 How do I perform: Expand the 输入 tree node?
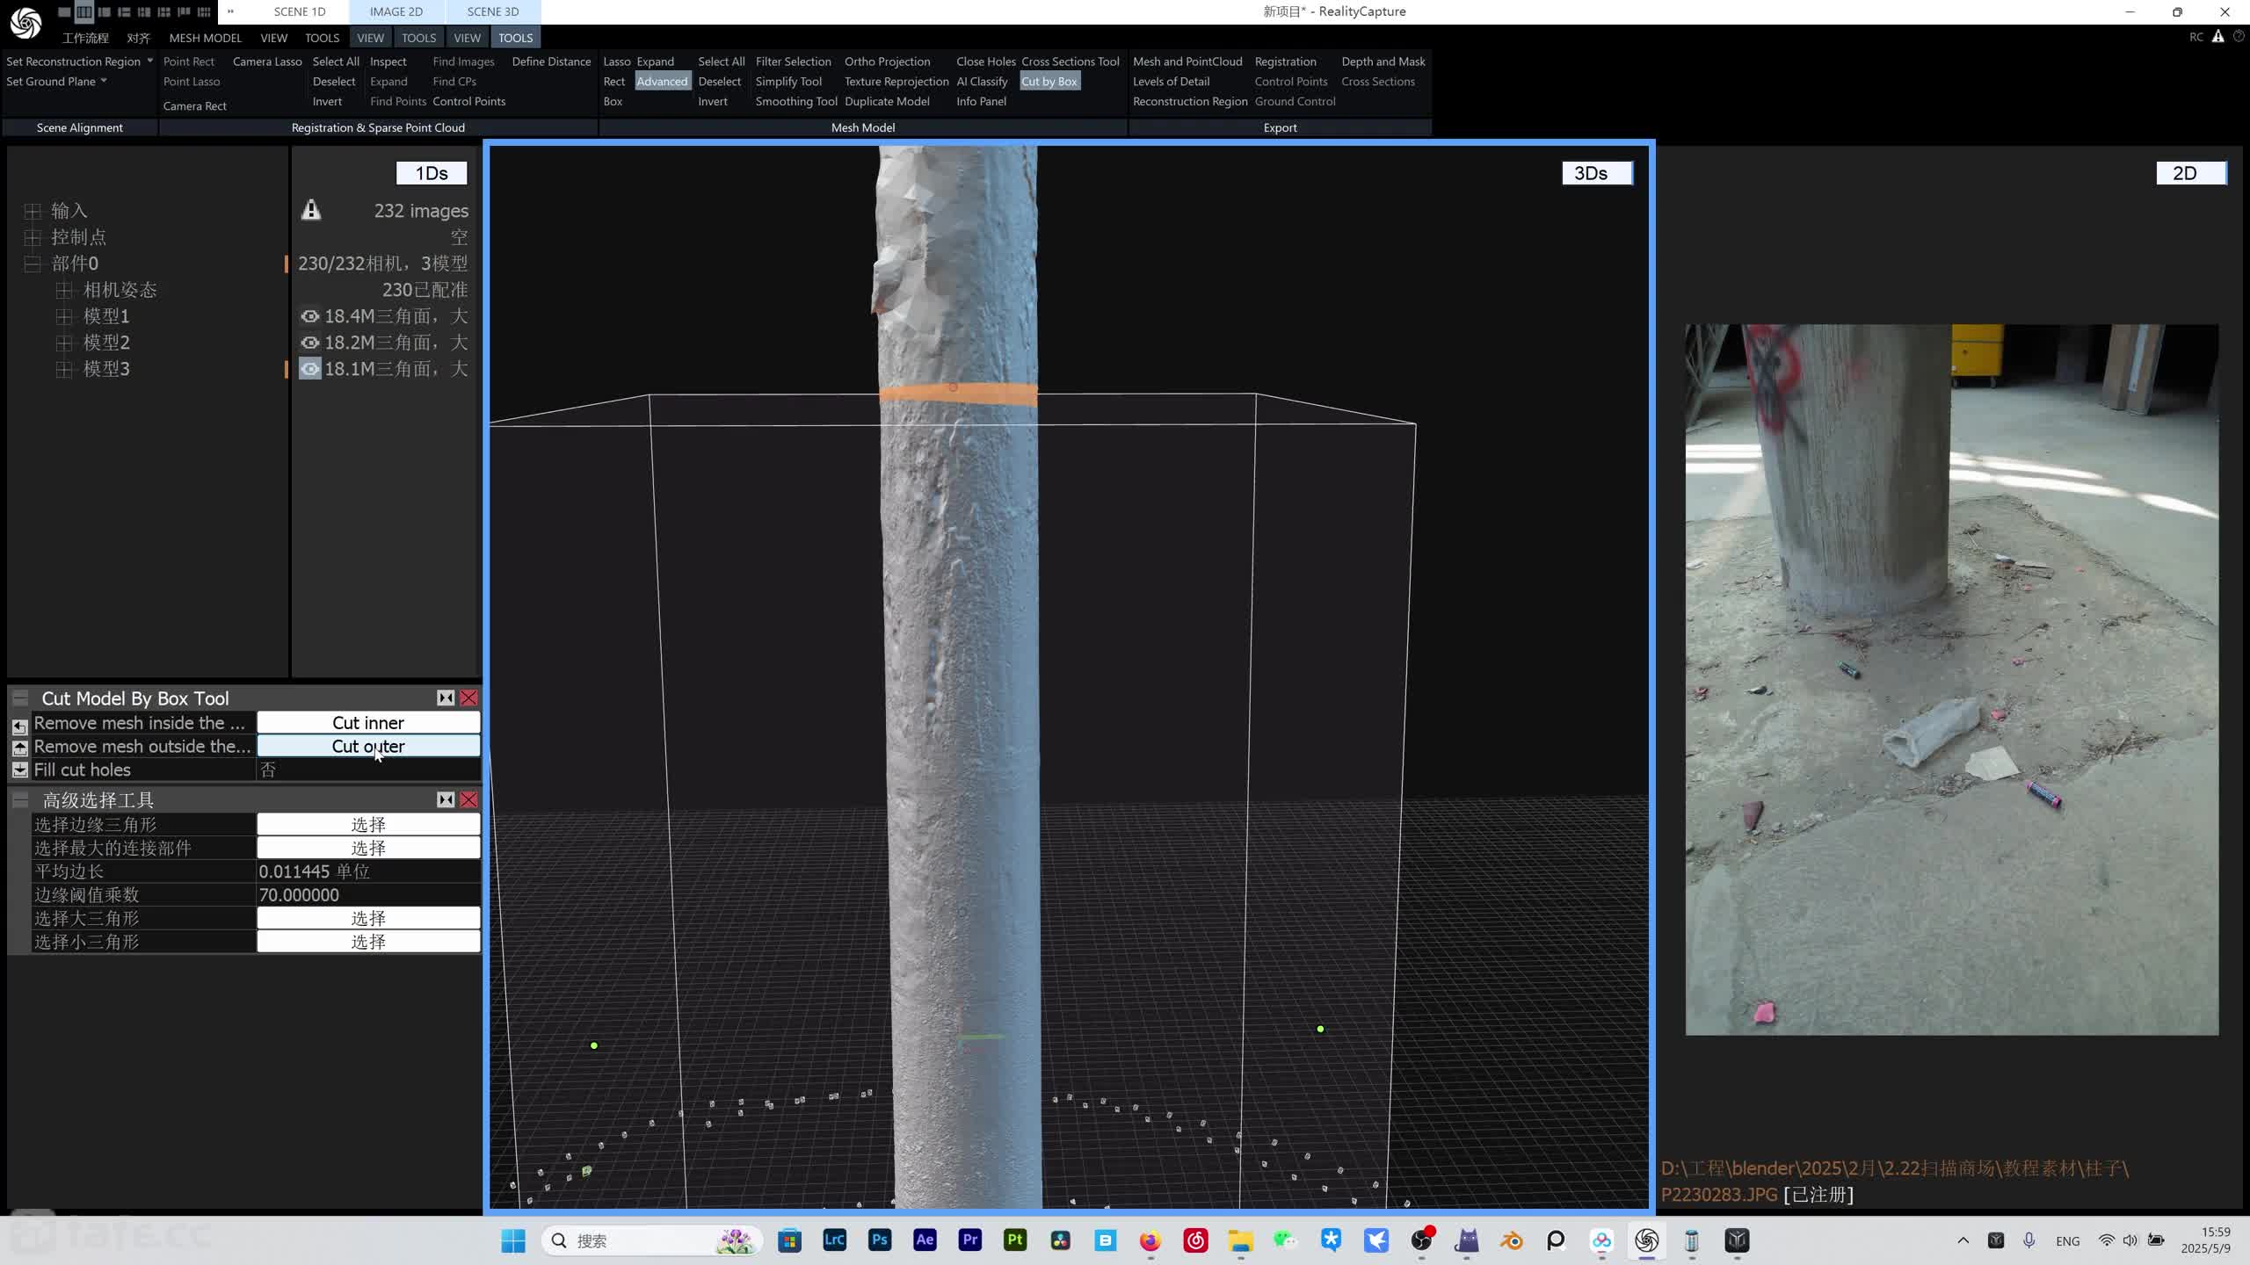point(33,211)
